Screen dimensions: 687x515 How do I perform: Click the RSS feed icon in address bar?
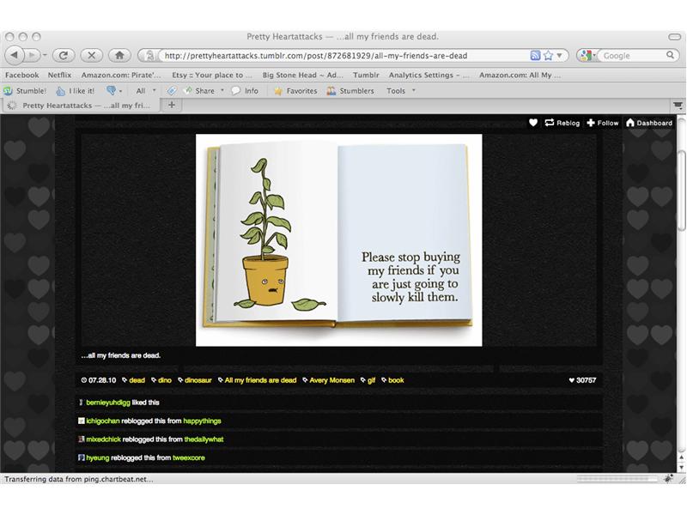[535, 56]
